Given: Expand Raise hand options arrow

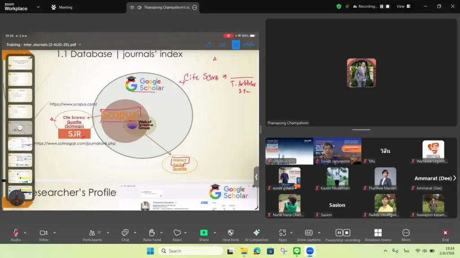Looking at the screenshot, I should tap(162, 232).
